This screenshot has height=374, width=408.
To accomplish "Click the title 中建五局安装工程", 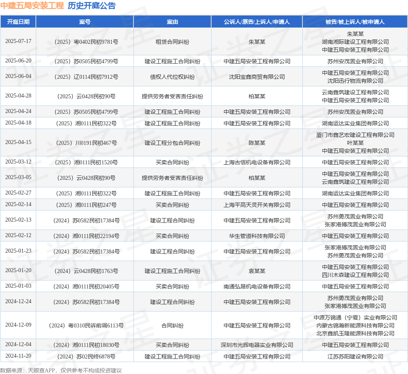I will click(x=32, y=6).
